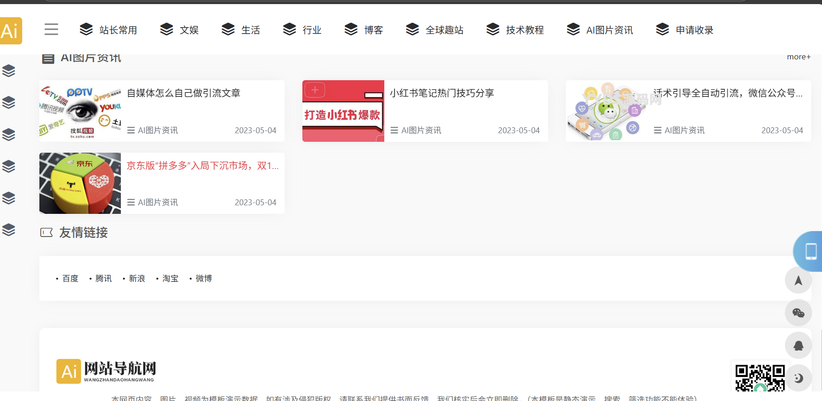Click the 自媒体 article eye thumbnail
This screenshot has height=401, width=822.
click(80, 111)
